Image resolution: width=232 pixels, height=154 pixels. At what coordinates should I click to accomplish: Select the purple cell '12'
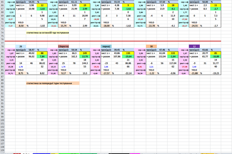[194, 46]
